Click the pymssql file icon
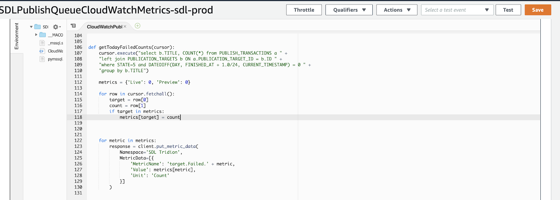This screenshot has width=560, height=200. pos(42,59)
